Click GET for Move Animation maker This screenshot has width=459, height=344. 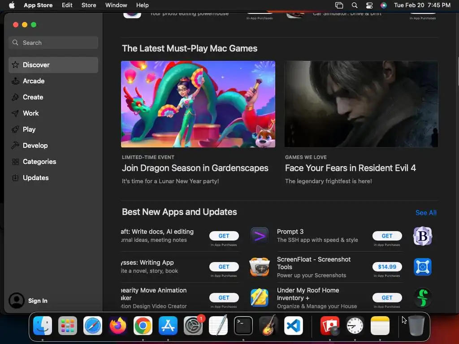[x=224, y=297]
